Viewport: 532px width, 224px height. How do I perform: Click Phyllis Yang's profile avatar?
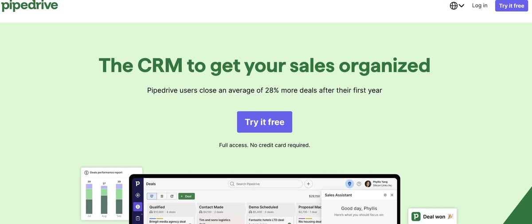point(368,184)
